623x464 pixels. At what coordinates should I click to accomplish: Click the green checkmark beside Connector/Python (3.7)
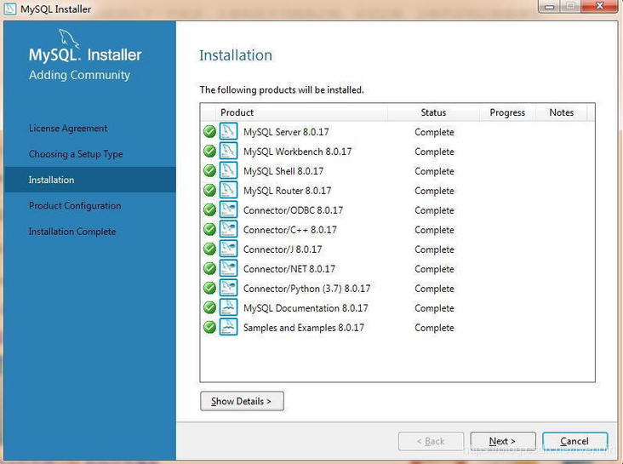coord(209,288)
